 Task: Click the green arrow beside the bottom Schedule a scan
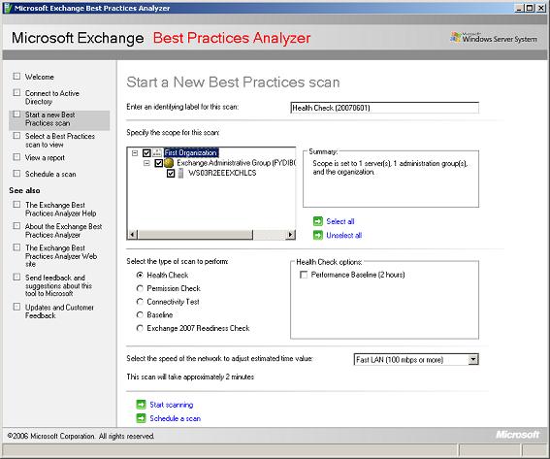(141, 418)
